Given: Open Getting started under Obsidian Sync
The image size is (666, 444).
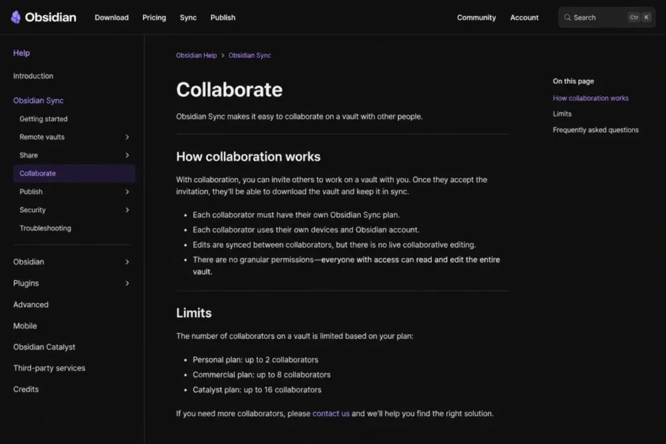Looking at the screenshot, I should click(44, 119).
